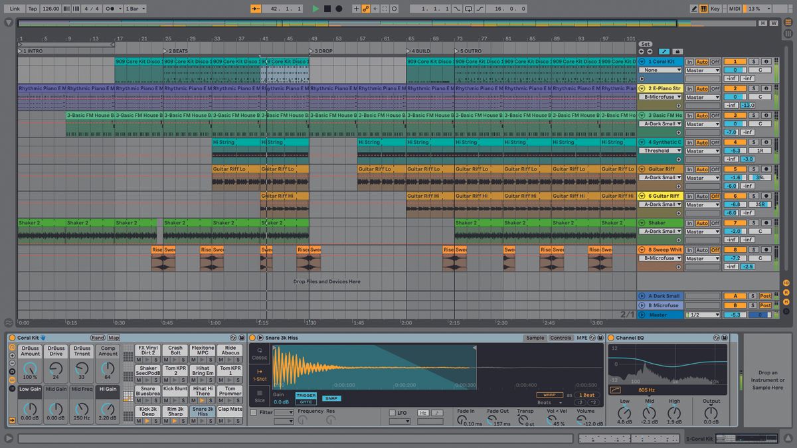Set monitoring to Off on 3 Basic FM track

pos(715,115)
